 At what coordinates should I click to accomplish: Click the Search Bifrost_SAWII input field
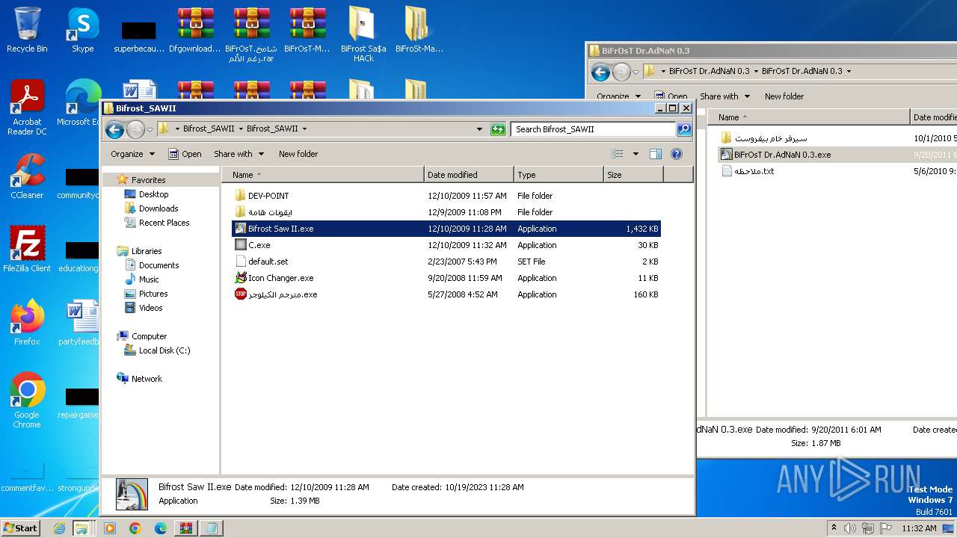coord(594,129)
